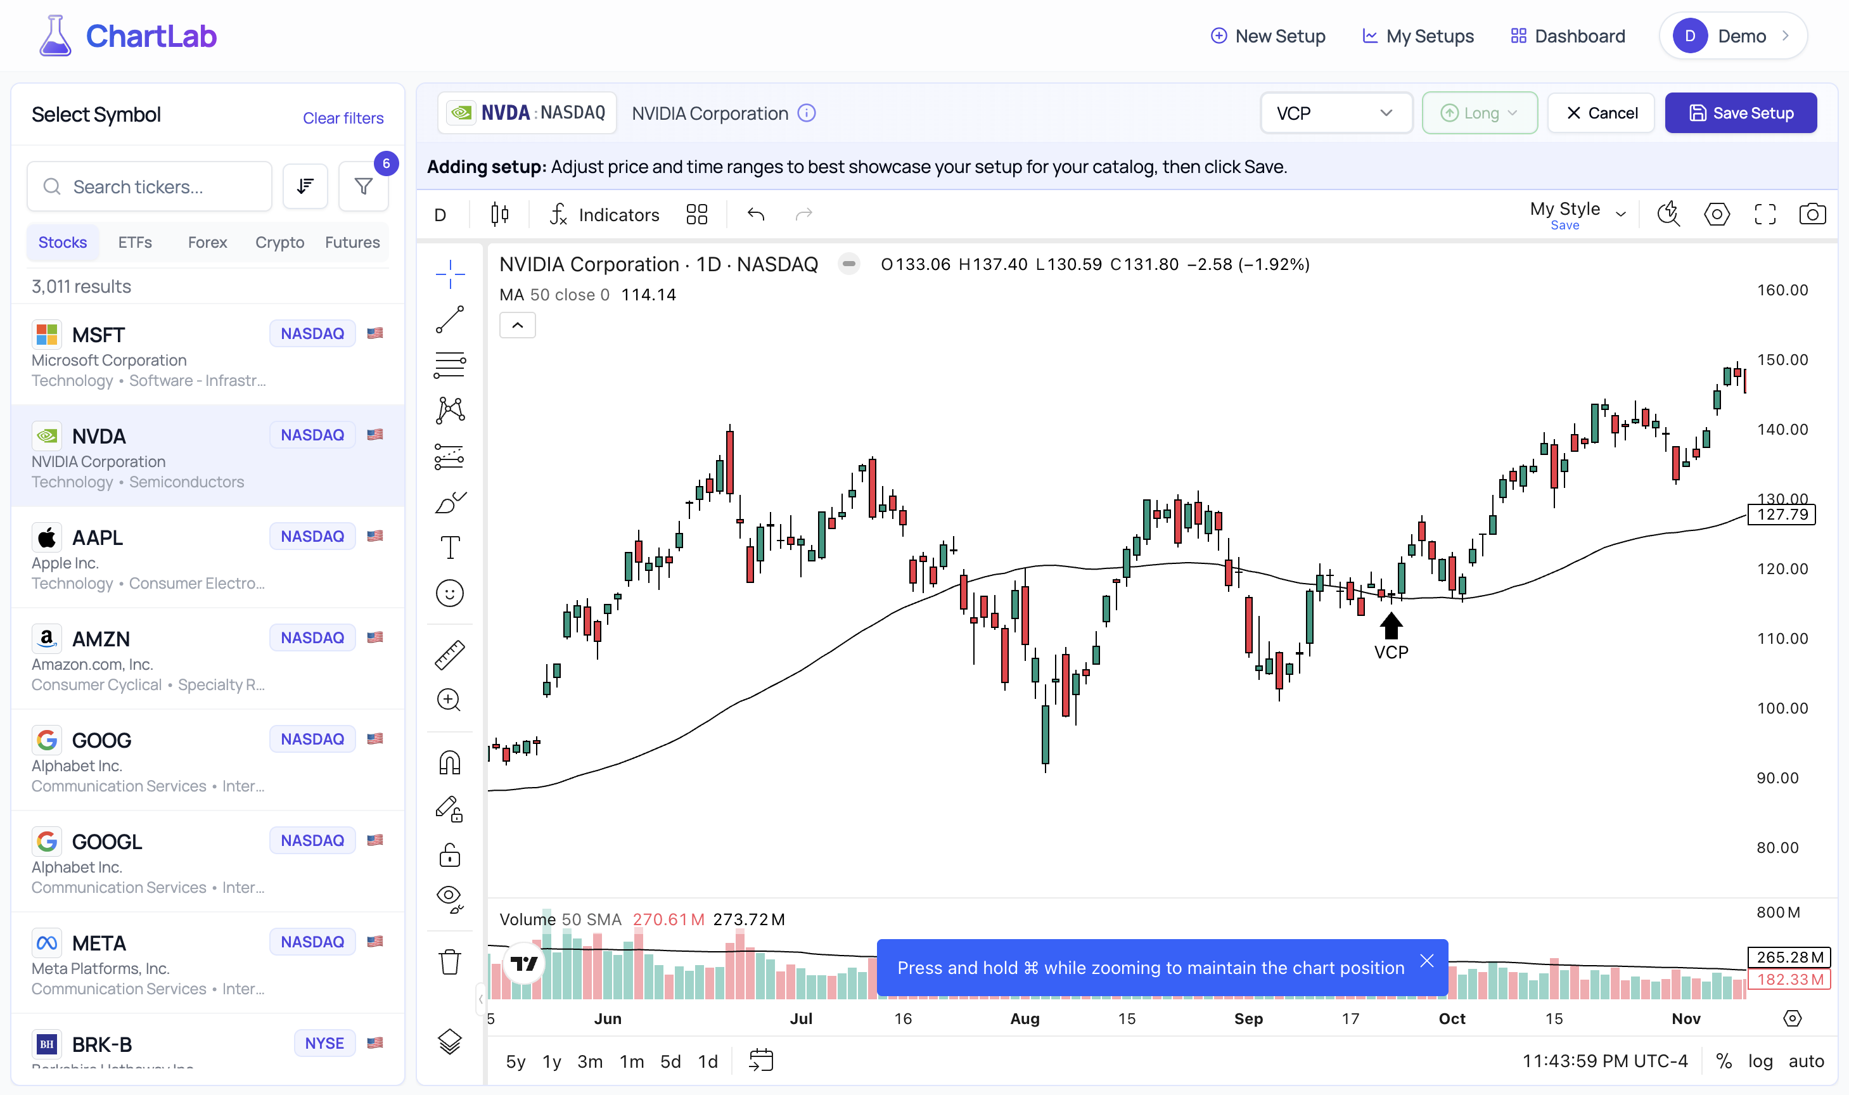Image resolution: width=1849 pixels, height=1095 pixels.
Task: Open the Indicators dialog
Action: 605,215
